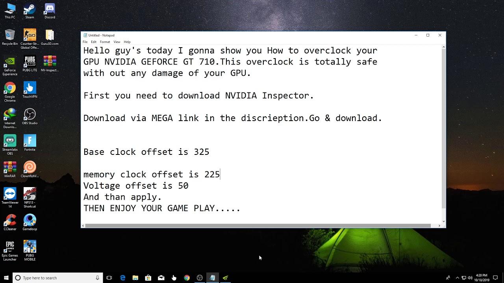Screen dimensions: 504x283
Task: Select the GeForce Experience desktop icon
Action: pos(10,66)
